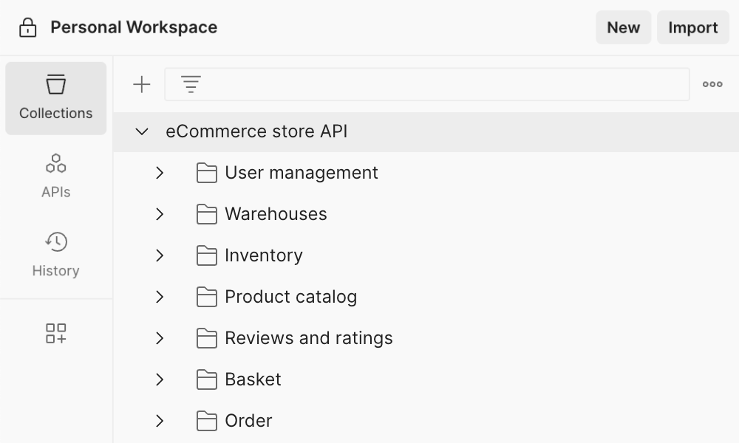Click the configure workspace sidebar icon
The width and height of the screenshot is (739, 443).
(55, 334)
